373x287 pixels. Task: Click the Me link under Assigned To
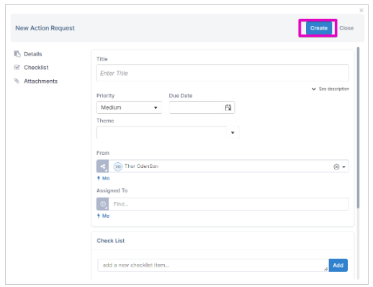pos(104,216)
